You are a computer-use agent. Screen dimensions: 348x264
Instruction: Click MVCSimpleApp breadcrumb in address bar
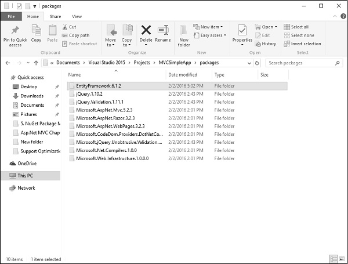(x=175, y=63)
